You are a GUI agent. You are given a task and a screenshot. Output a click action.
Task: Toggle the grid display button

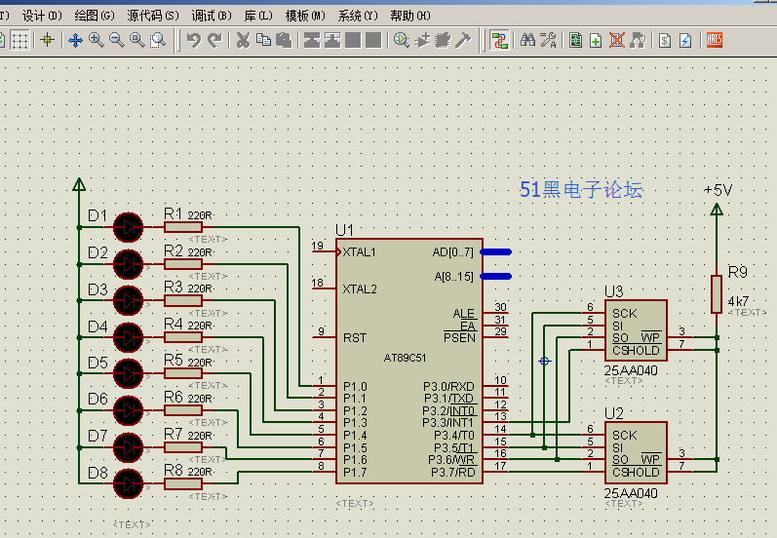point(19,40)
